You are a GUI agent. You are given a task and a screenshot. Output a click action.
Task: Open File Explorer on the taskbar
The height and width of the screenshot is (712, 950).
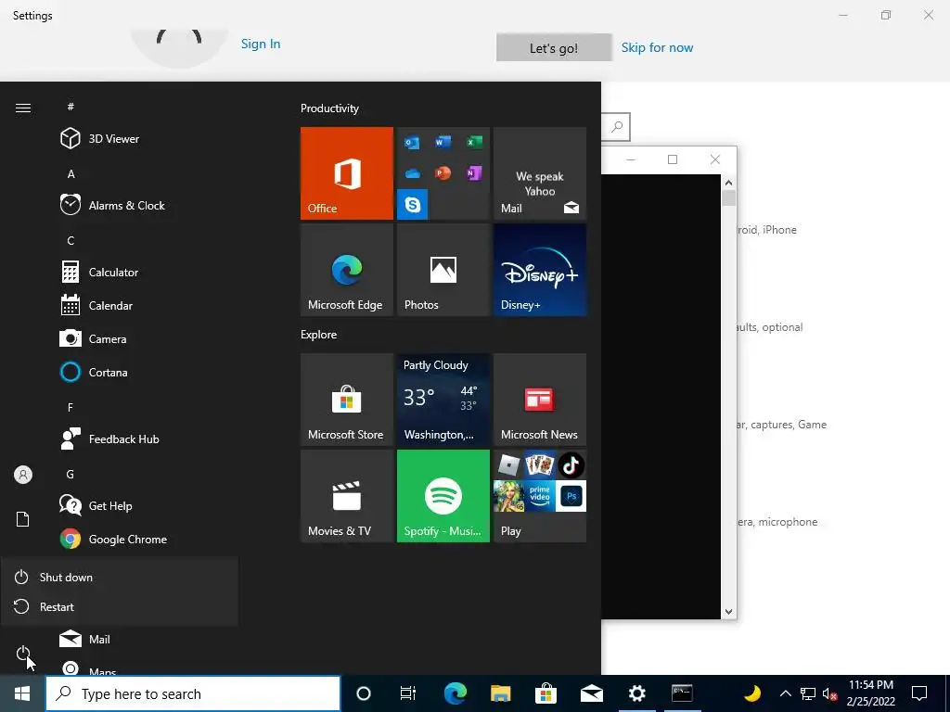[x=500, y=693]
